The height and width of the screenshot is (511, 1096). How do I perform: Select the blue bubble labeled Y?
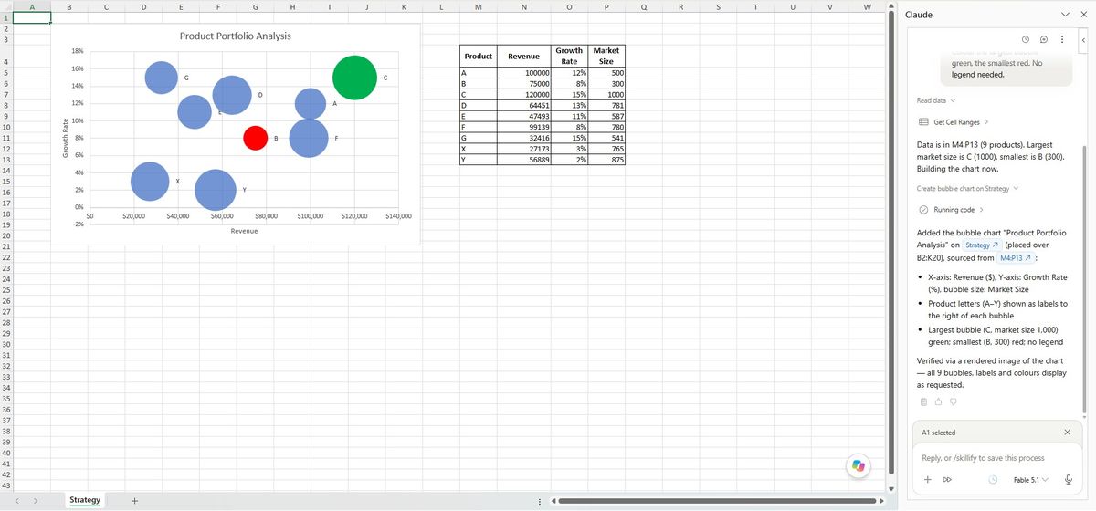[x=216, y=189]
